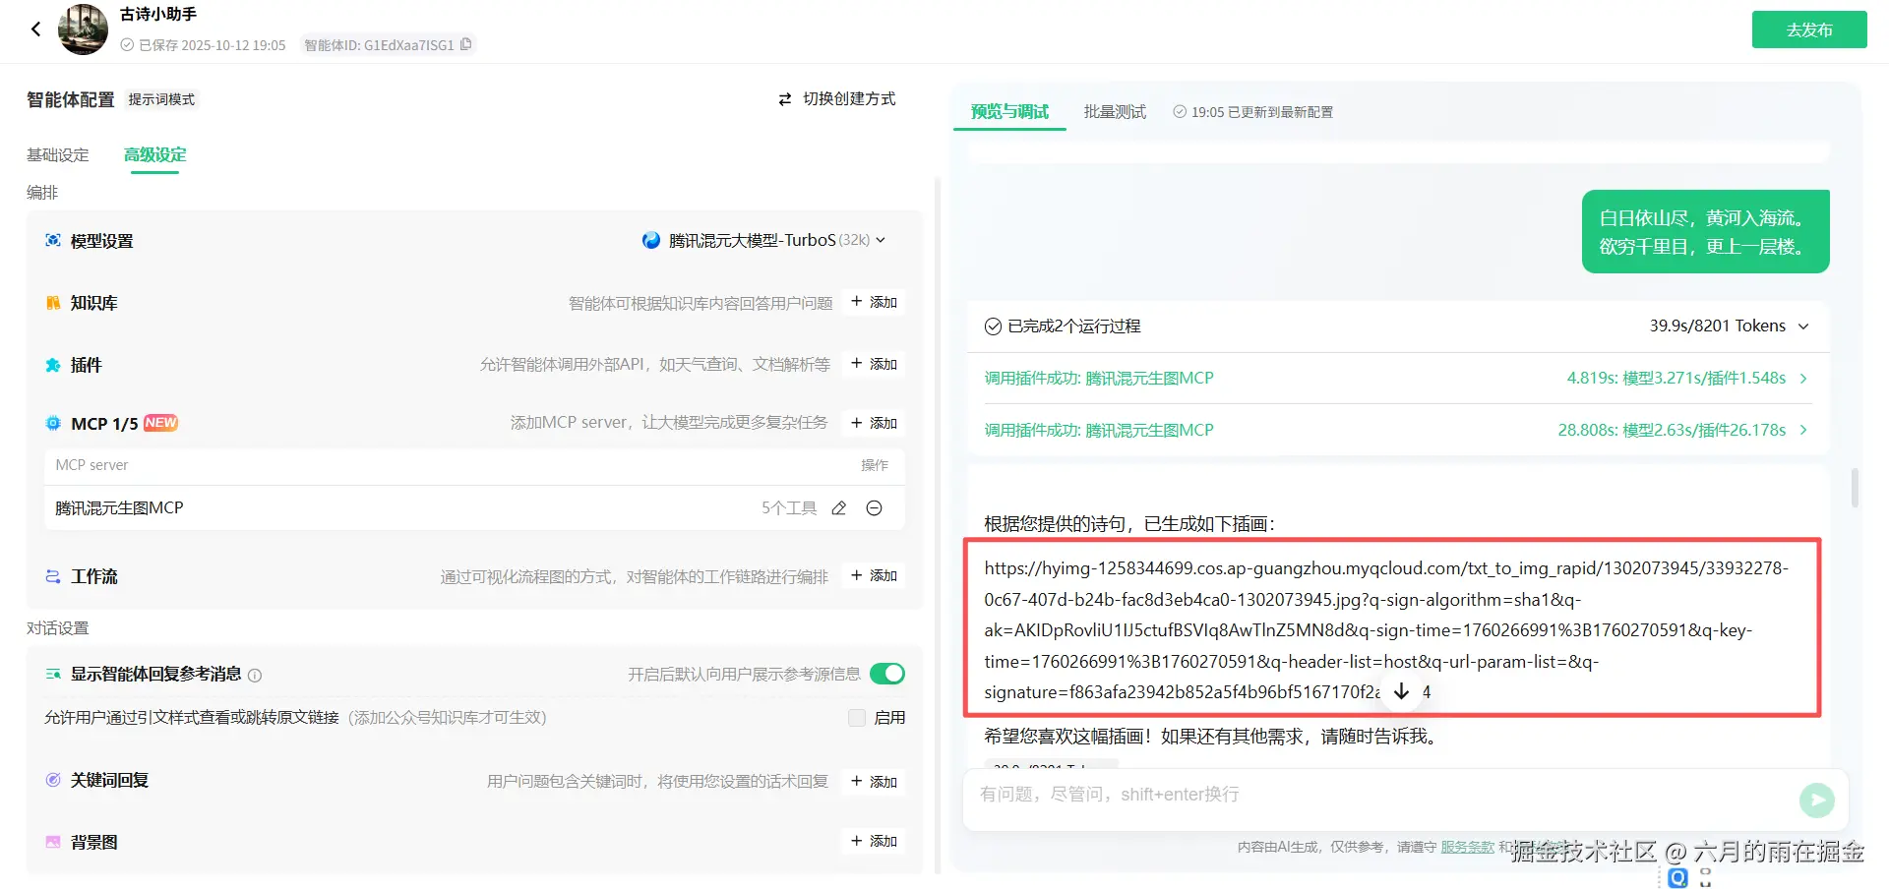This screenshot has width=1889, height=889.
Task: Show info for 显示智能体回复参考消息
Action: pyautogui.click(x=255, y=676)
